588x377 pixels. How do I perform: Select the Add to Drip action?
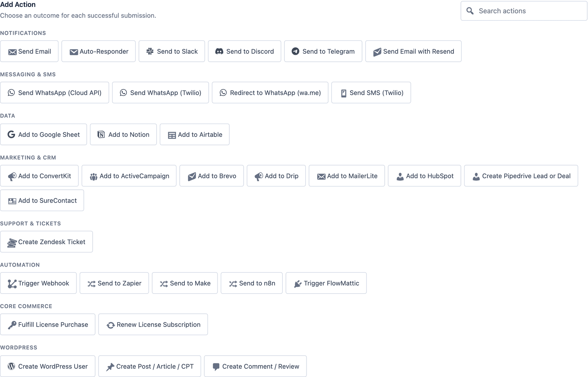point(276,176)
